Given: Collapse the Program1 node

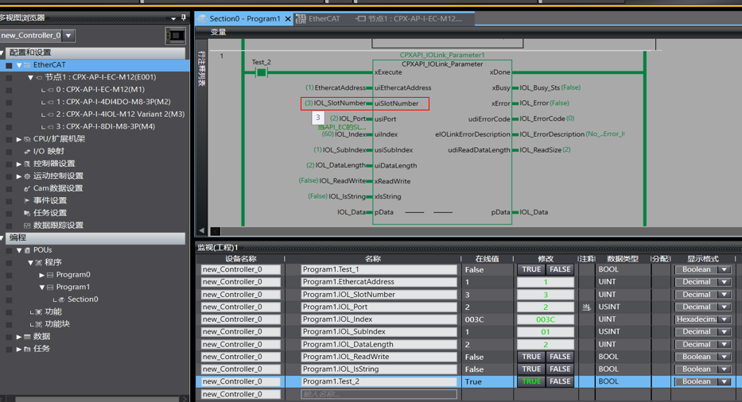Looking at the screenshot, I should point(41,287).
